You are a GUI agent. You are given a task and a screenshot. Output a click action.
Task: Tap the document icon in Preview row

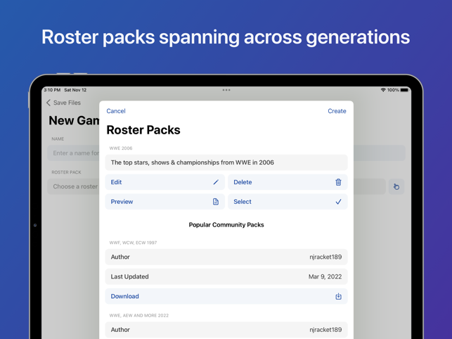[216, 202]
